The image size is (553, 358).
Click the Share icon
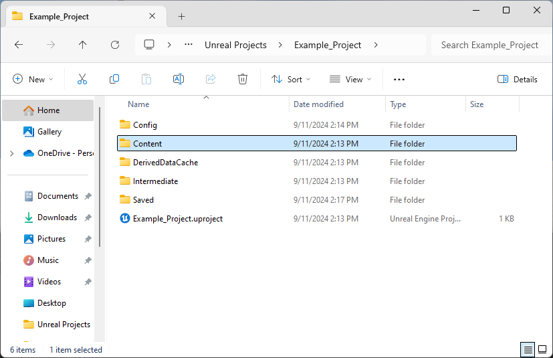(211, 79)
